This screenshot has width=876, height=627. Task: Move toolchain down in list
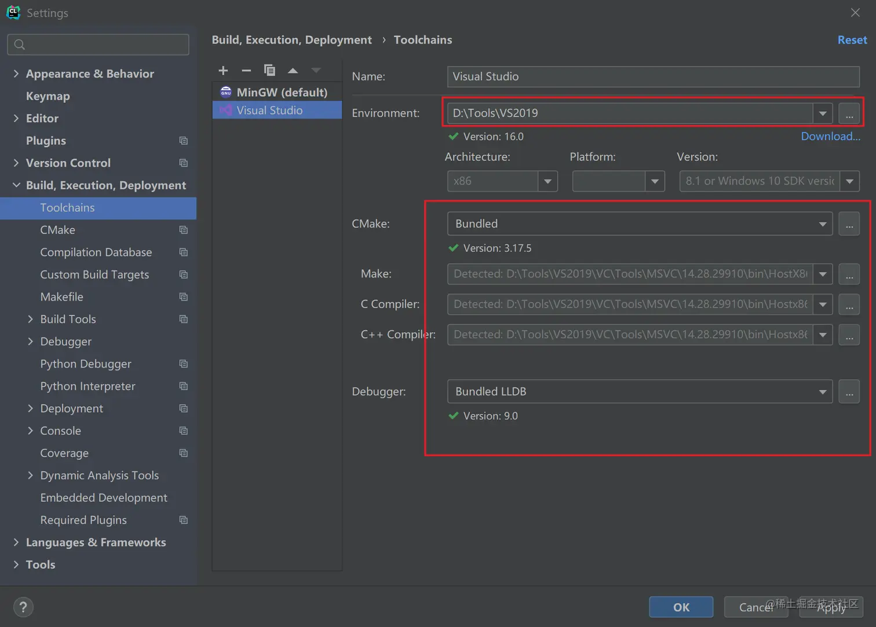coord(316,71)
